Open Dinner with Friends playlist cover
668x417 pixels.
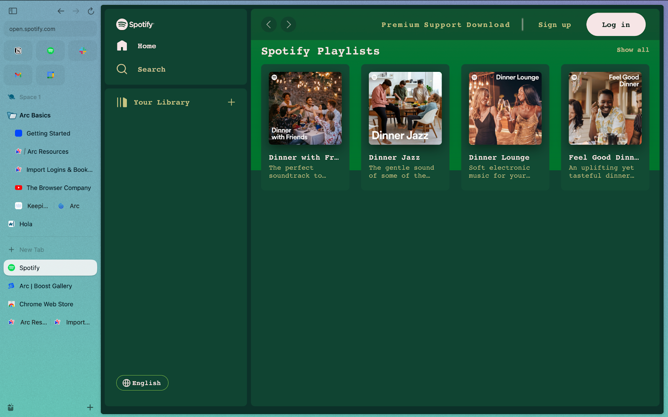(x=305, y=108)
